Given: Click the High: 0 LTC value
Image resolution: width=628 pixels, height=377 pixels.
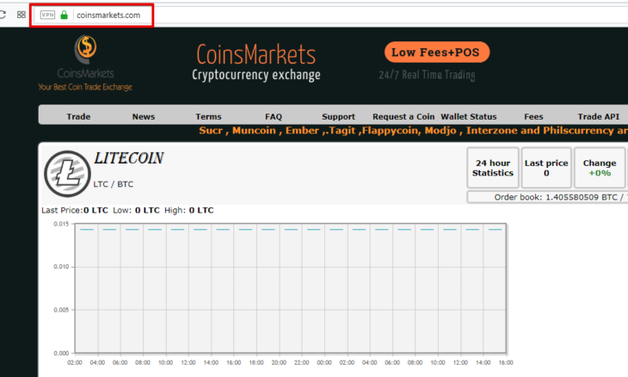Looking at the screenshot, I should 189,210.
